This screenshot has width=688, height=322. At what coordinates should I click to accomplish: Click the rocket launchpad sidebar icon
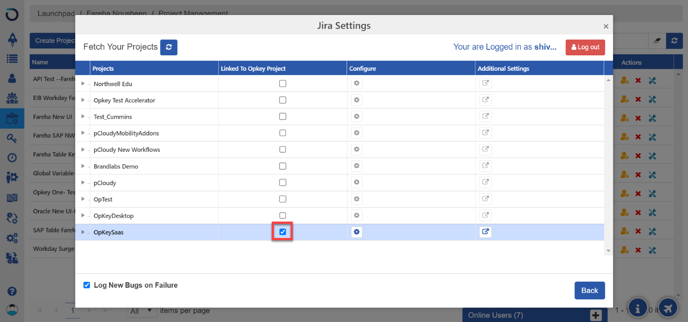tap(12, 39)
